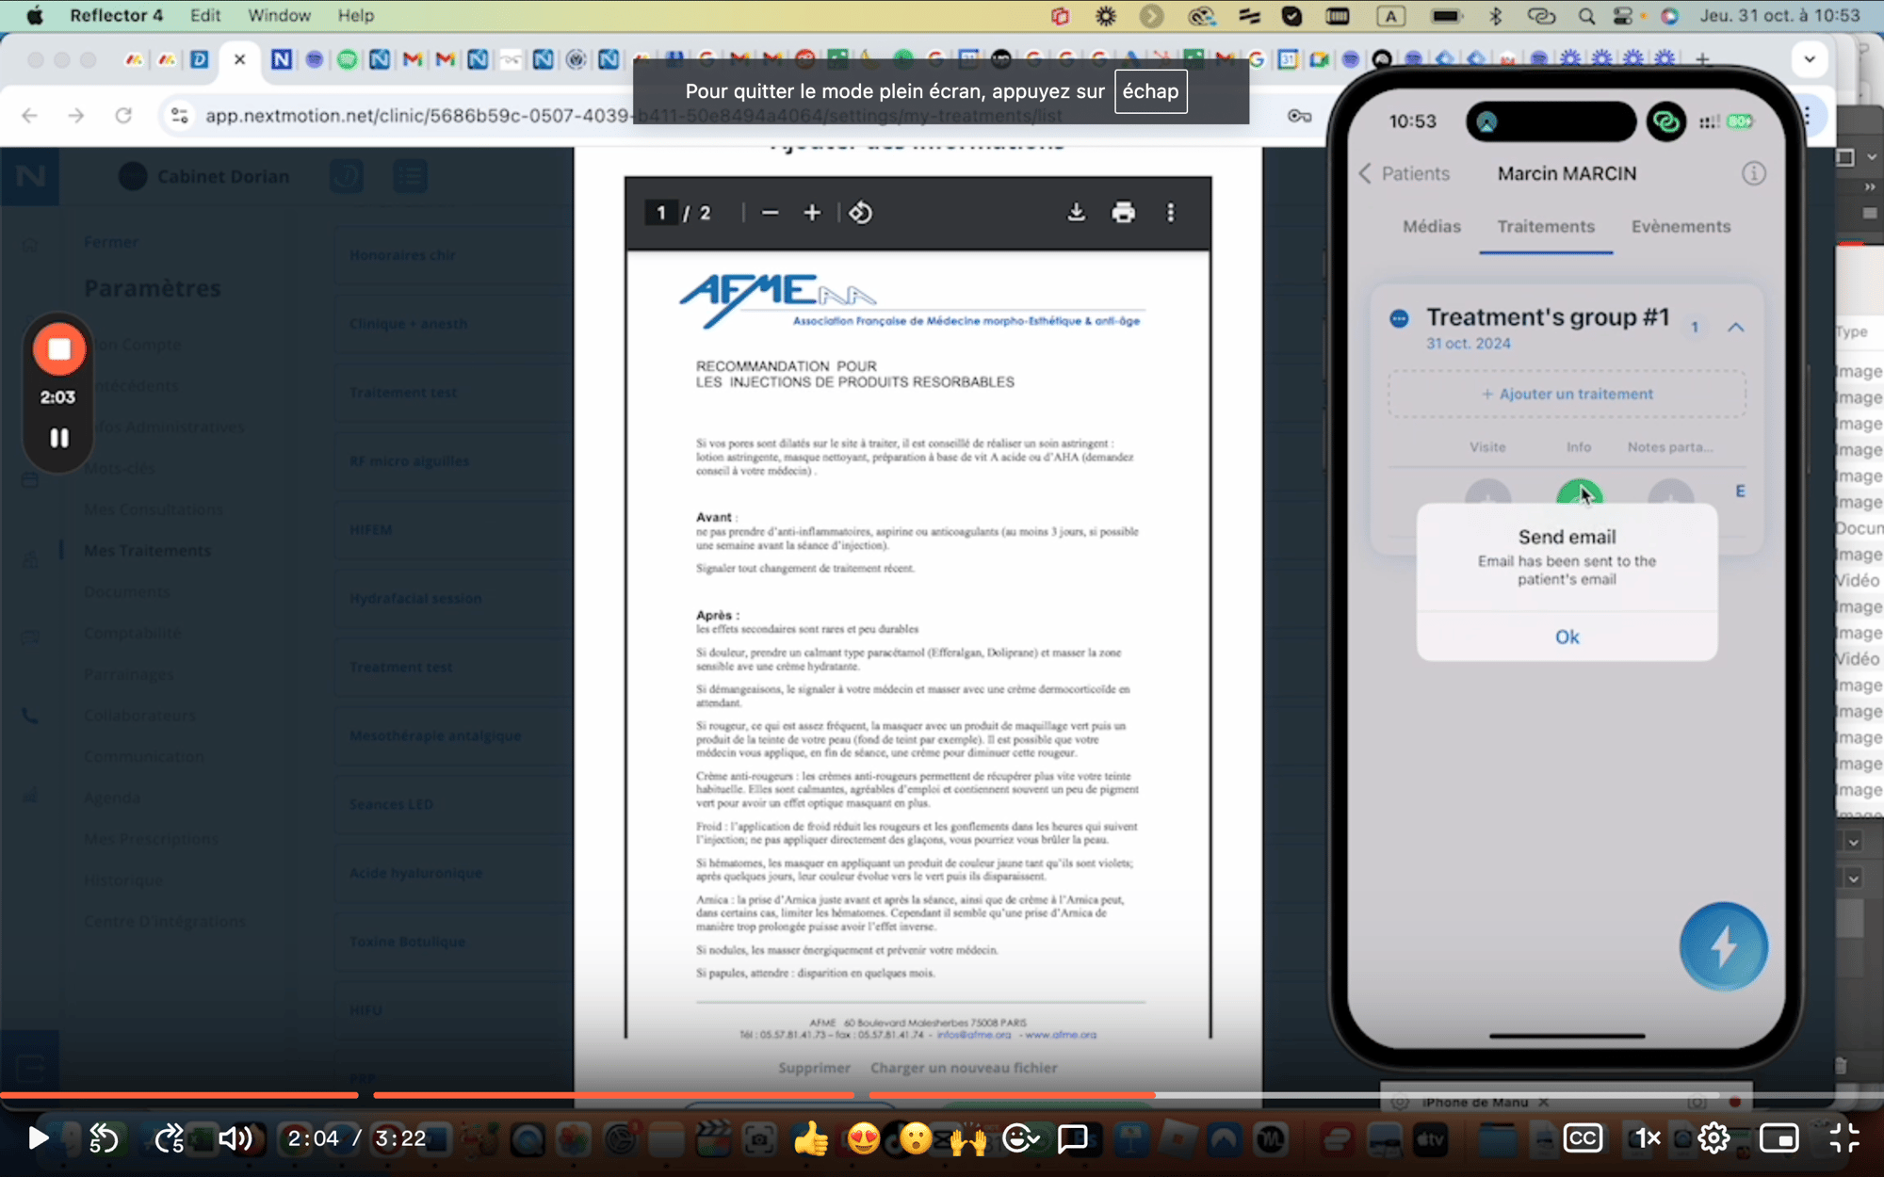Viewport: 1884px width, 1177px height.
Task: Zoom out the PDF with minus
Action: click(x=770, y=213)
